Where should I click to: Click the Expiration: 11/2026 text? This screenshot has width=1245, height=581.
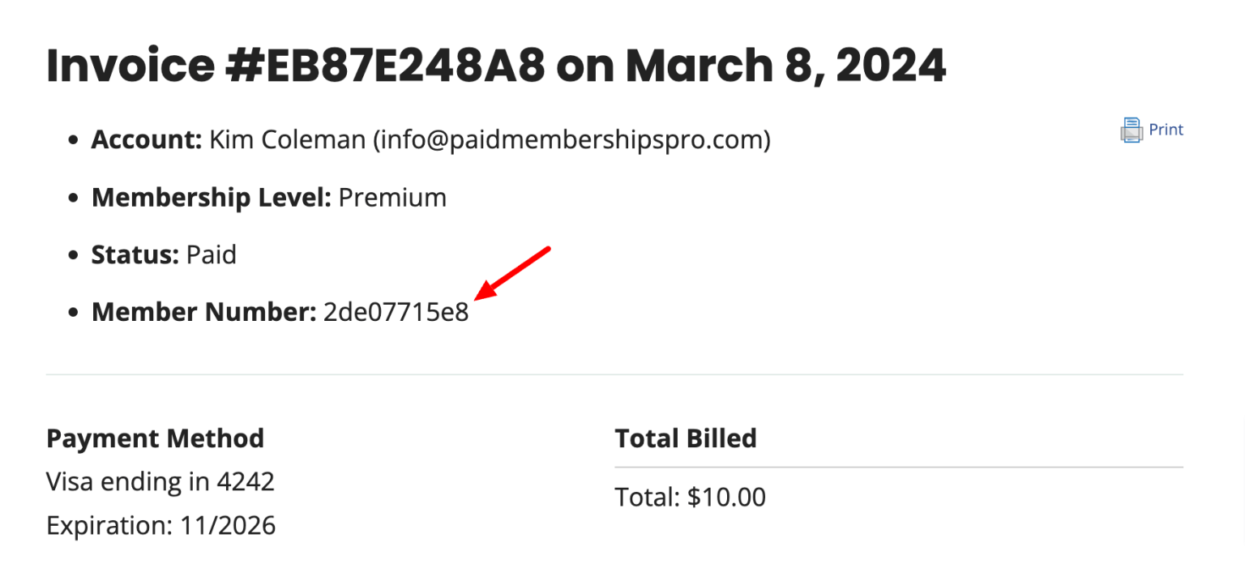pos(161,525)
